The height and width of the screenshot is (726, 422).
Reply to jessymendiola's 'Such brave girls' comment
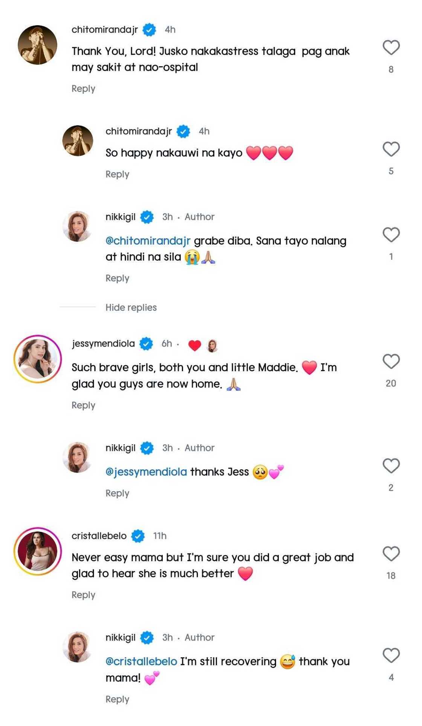[x=83, y=405]
